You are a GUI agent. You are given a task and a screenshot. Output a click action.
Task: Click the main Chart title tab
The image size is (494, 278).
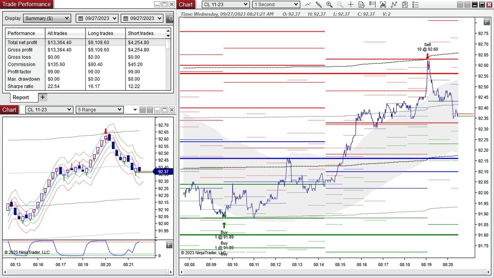[186, 5]
